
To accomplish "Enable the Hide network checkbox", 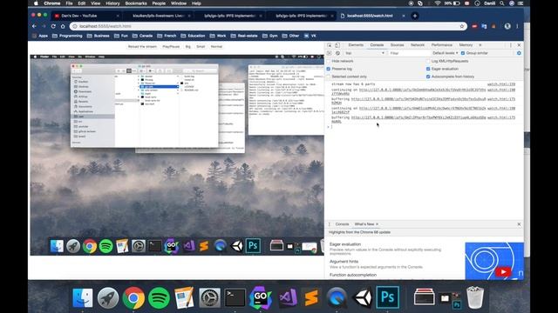I will coord(329,61).
